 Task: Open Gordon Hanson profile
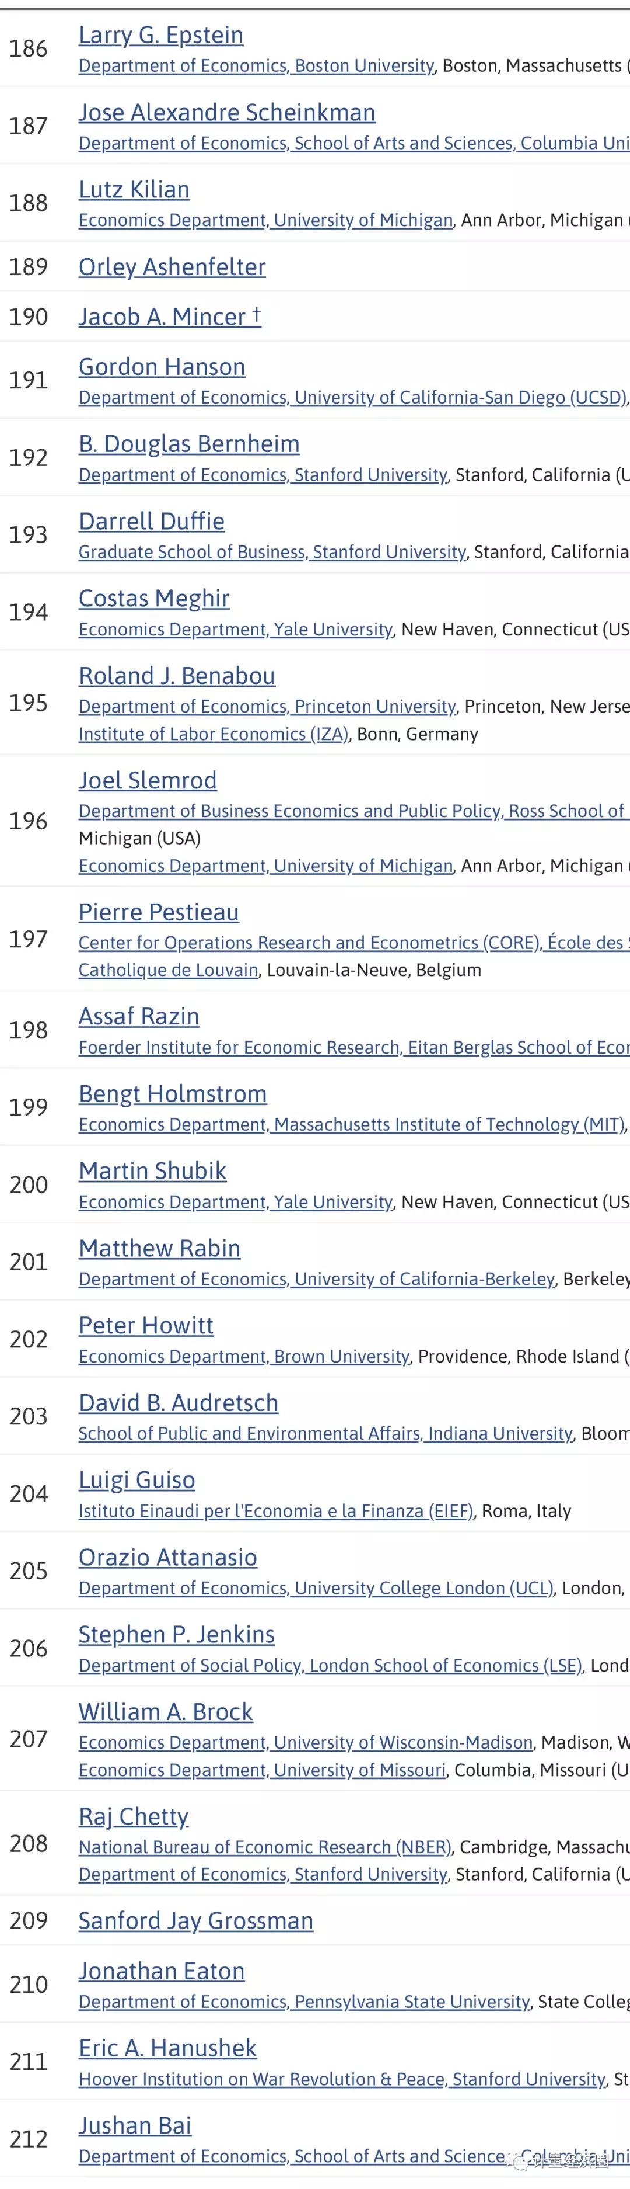pyautogui.click(x=162, y=367)
